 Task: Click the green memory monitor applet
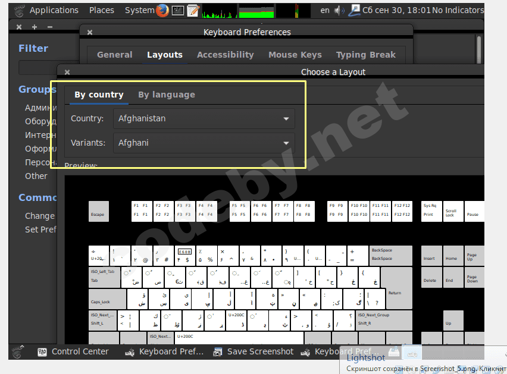point(256,11)
